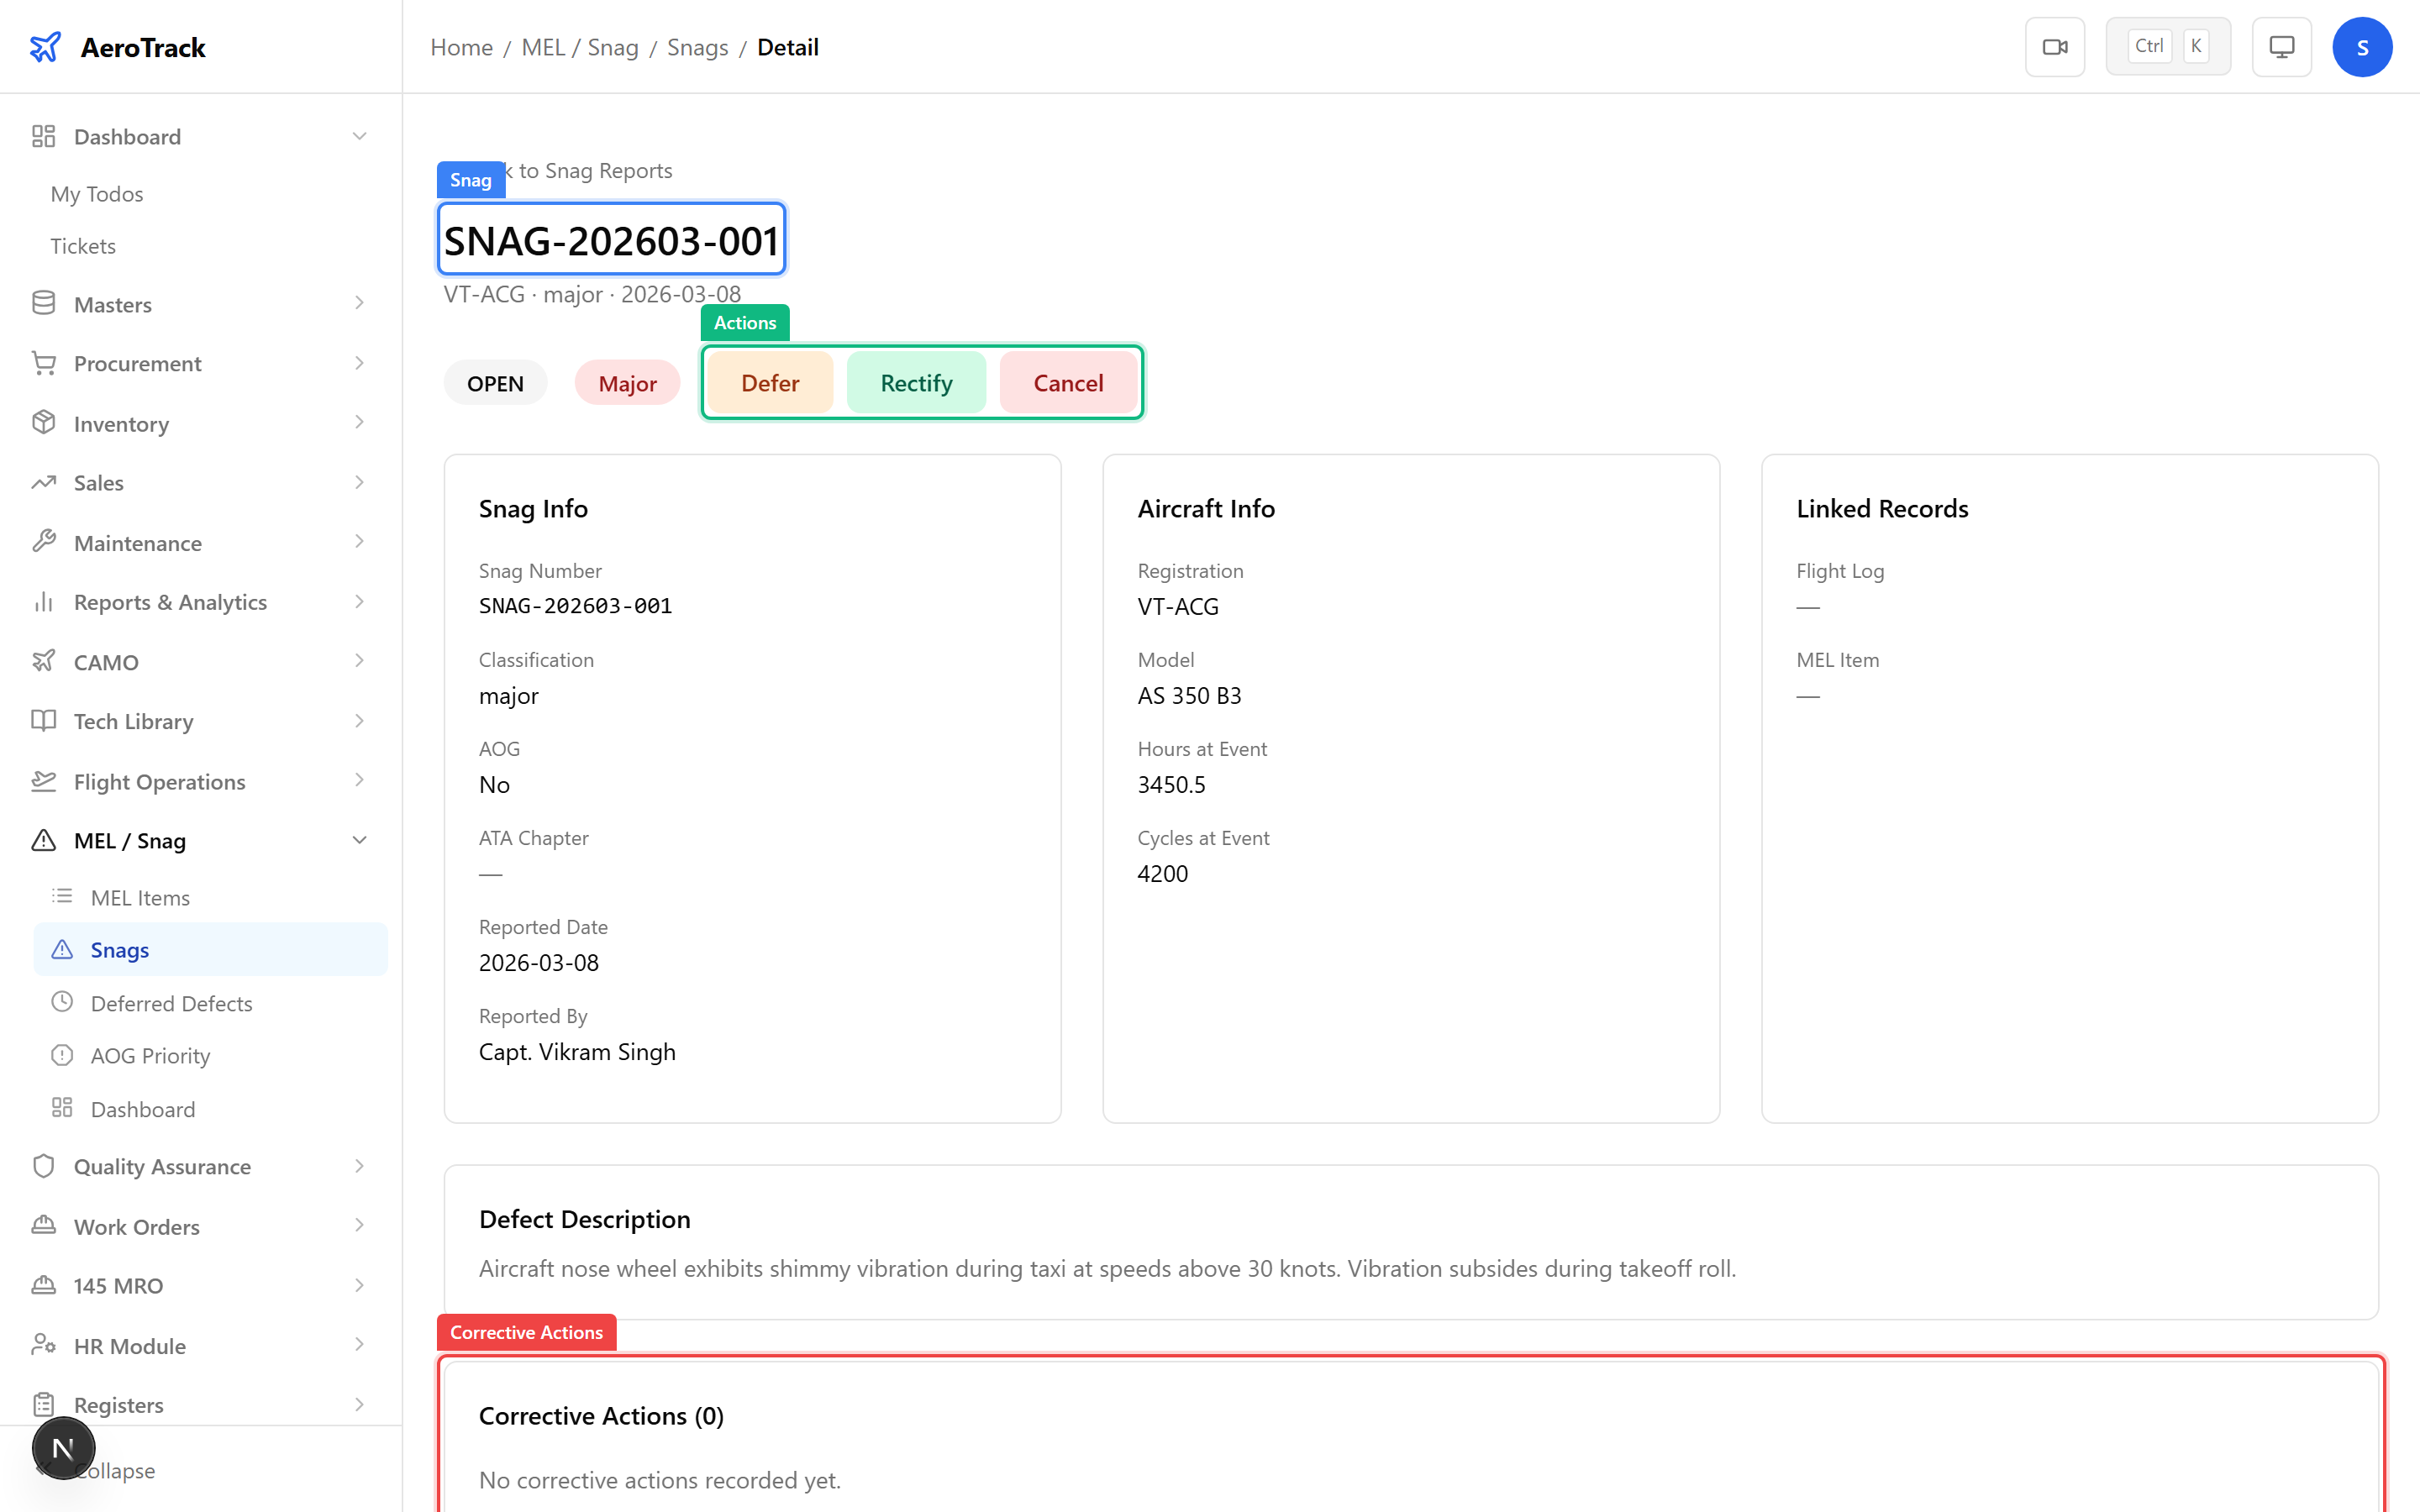The image size is (2420, 1512).
Task: Click the Inventory box icon
Action: (44, 422)
